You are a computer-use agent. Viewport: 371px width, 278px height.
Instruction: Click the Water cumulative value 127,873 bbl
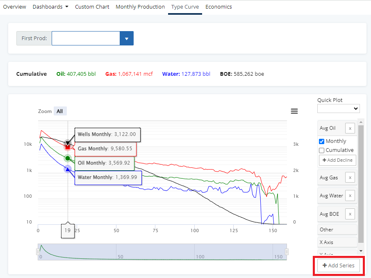point(196,74)
